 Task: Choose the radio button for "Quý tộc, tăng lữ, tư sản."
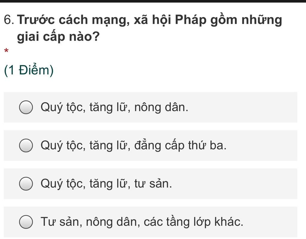pyautogui.click(x=26, y=184)
